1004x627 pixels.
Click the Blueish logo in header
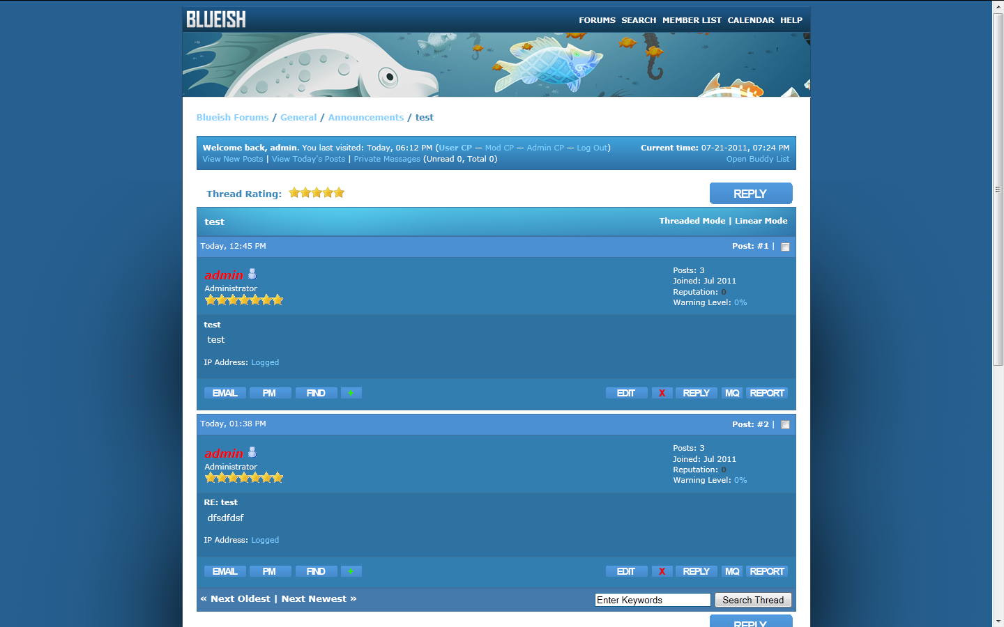click(x=216, y=20)
